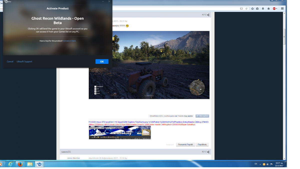Click the orange tray notification icon
This screenshot has height=169, width=300.
point(264,164)
